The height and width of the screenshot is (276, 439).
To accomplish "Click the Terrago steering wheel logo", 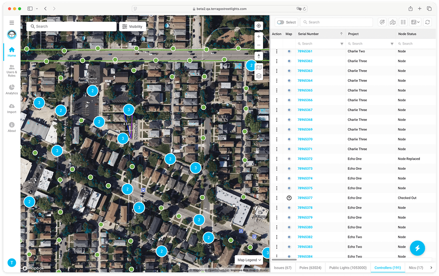I will click(12, 34).
